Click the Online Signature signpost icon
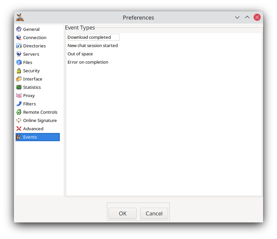This screenshot has width=277, height=239. click(x=19, y=120)
